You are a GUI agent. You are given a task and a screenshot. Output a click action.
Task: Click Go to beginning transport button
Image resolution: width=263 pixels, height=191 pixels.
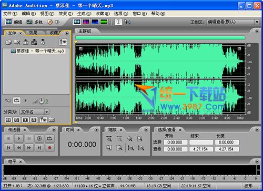(x=8, y=148)
